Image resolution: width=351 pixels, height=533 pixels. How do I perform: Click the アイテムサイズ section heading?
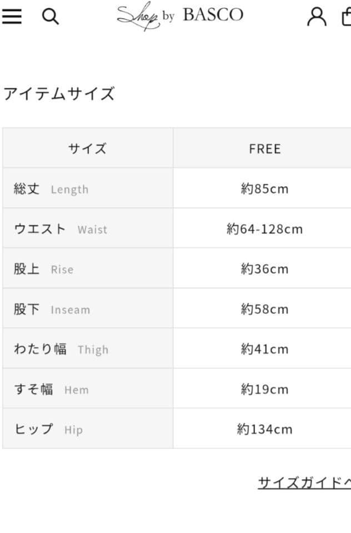tap(58, 94)
